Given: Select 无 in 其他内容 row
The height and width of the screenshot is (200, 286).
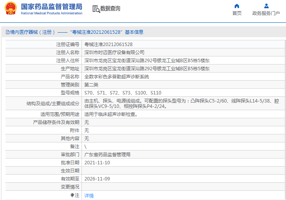Looking at the screenshot, I should (86, 139).
